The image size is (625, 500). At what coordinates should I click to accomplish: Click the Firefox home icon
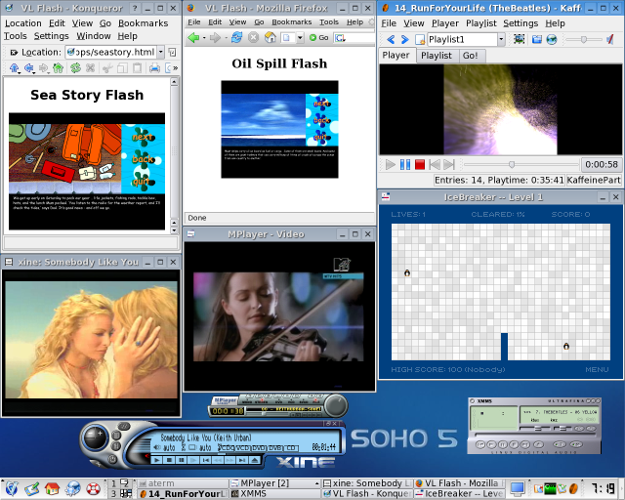pos(271,38)
